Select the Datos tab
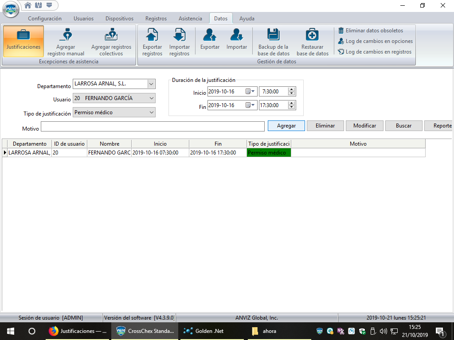The image size is (454, 340). click(221, 19)
